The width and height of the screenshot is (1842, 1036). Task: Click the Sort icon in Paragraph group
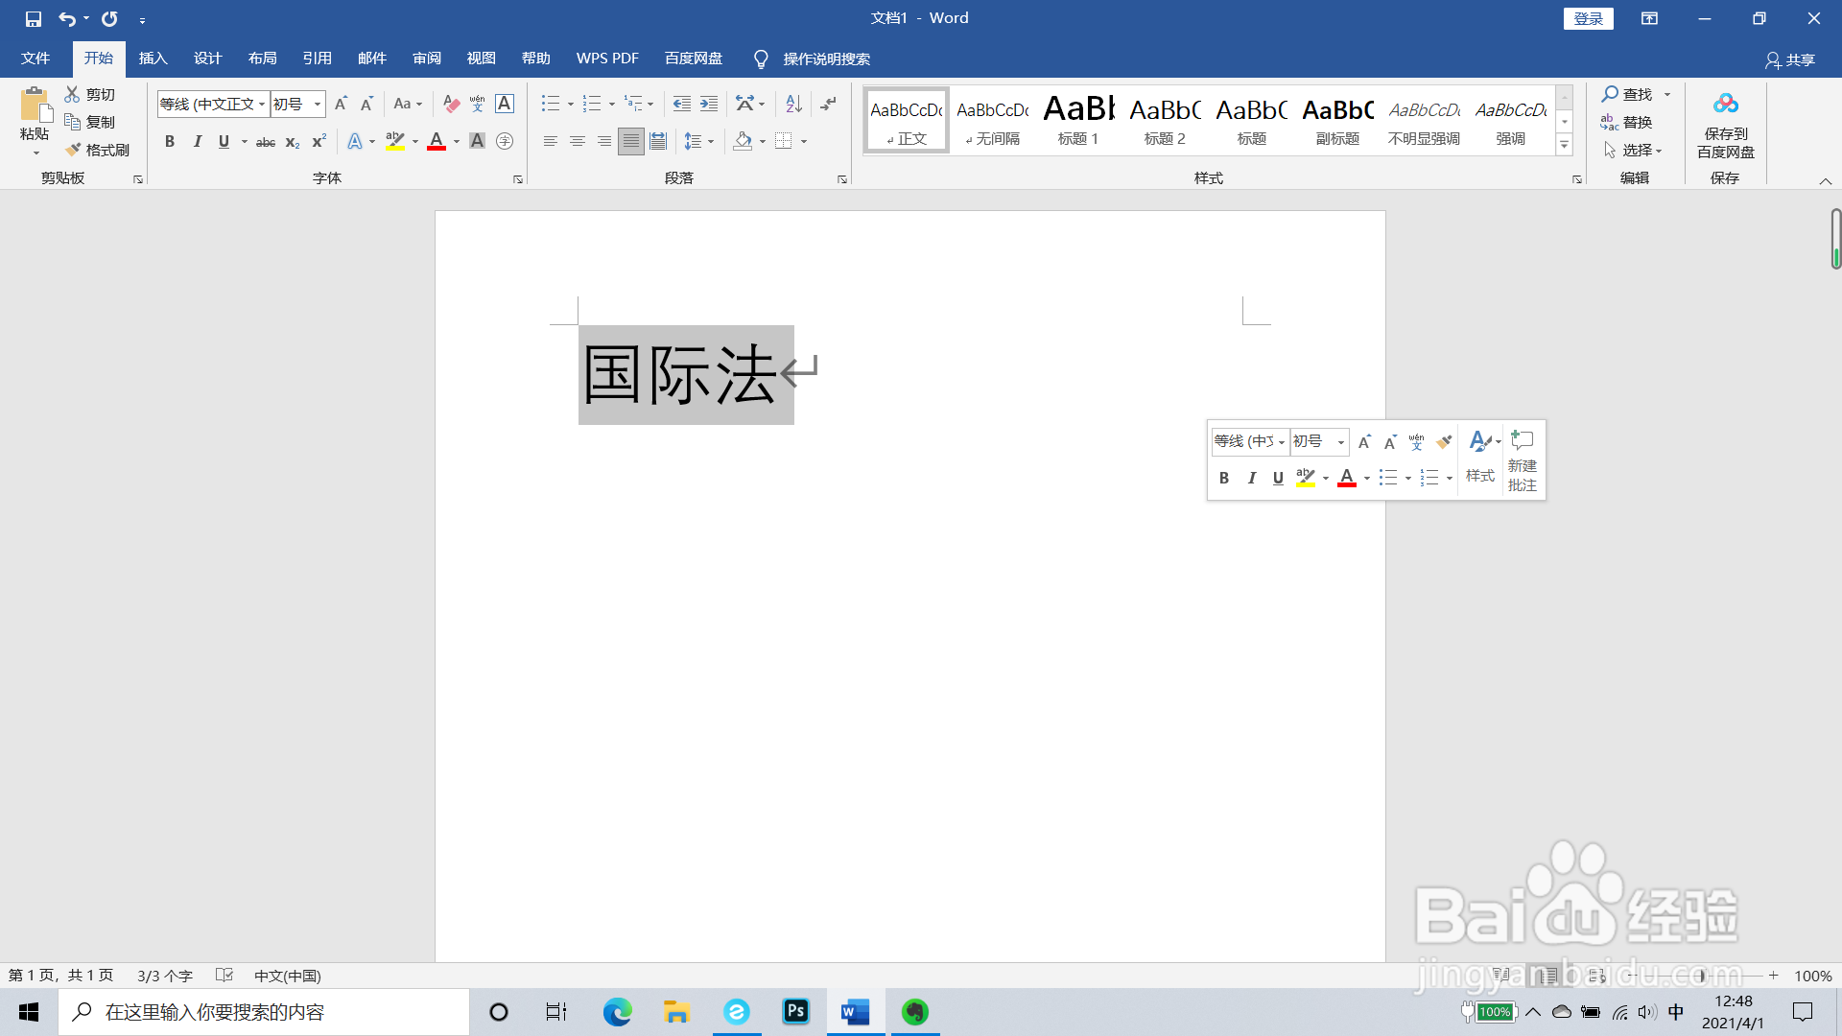pos(791,104)
